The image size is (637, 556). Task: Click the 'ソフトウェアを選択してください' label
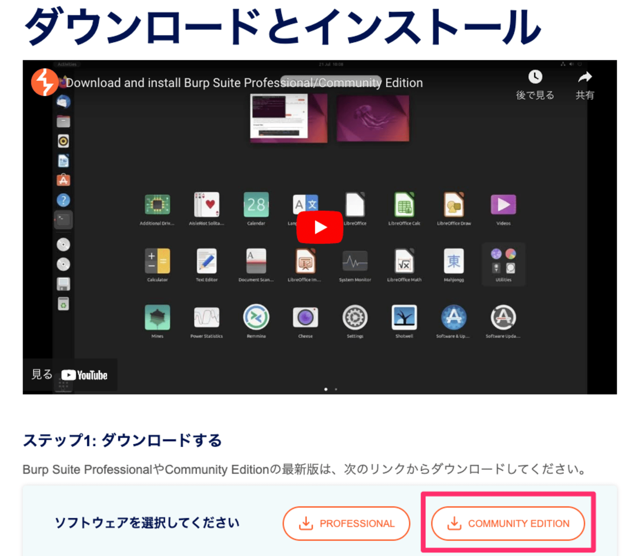pos(147,523)
